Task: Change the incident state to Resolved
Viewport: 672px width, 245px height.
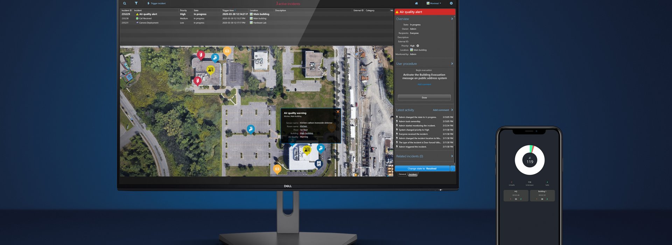Action: (422, 169)
